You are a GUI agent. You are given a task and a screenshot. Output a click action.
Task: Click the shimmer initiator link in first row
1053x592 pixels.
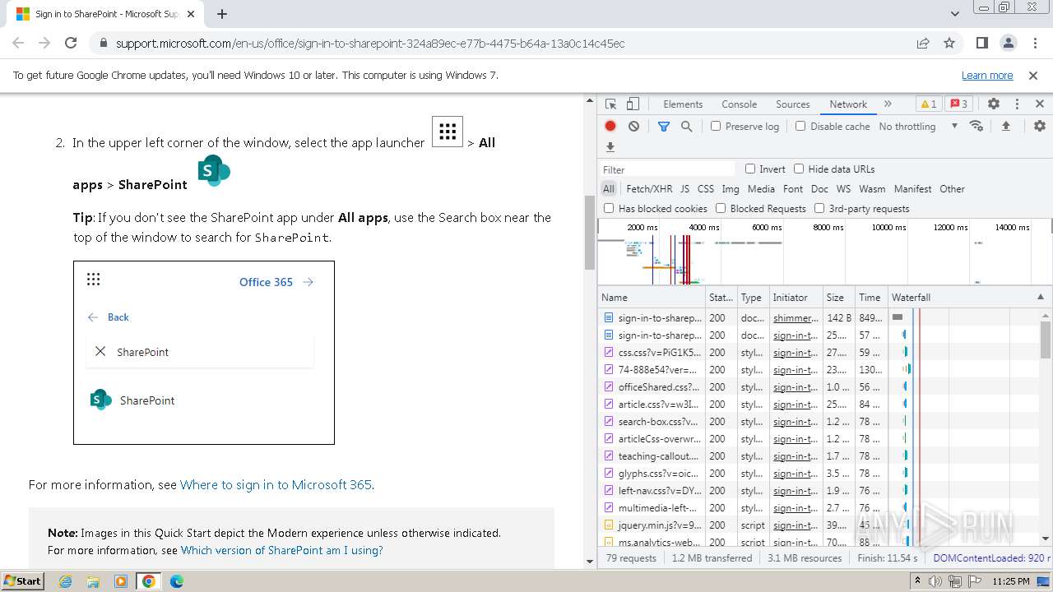click(x=796, y=317)
